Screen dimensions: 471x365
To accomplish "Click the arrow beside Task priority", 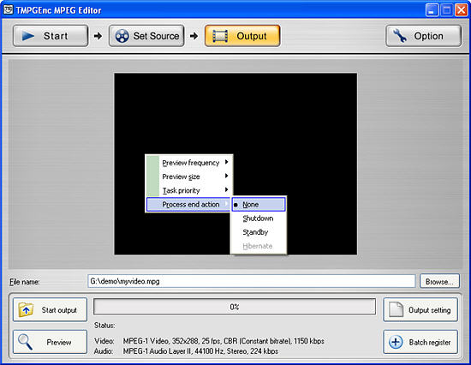I will pyautogui.click(x=226, y=189).
